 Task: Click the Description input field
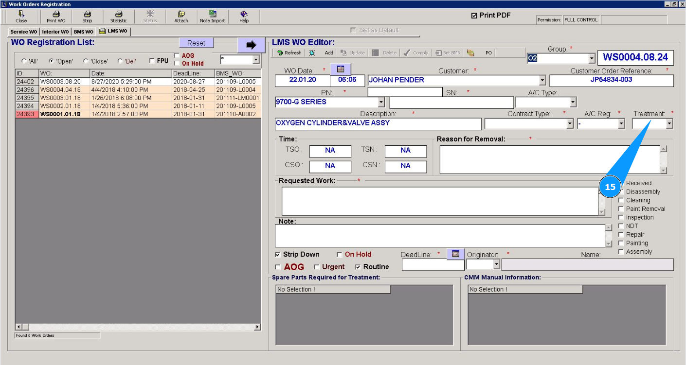[x=378, y=124]
